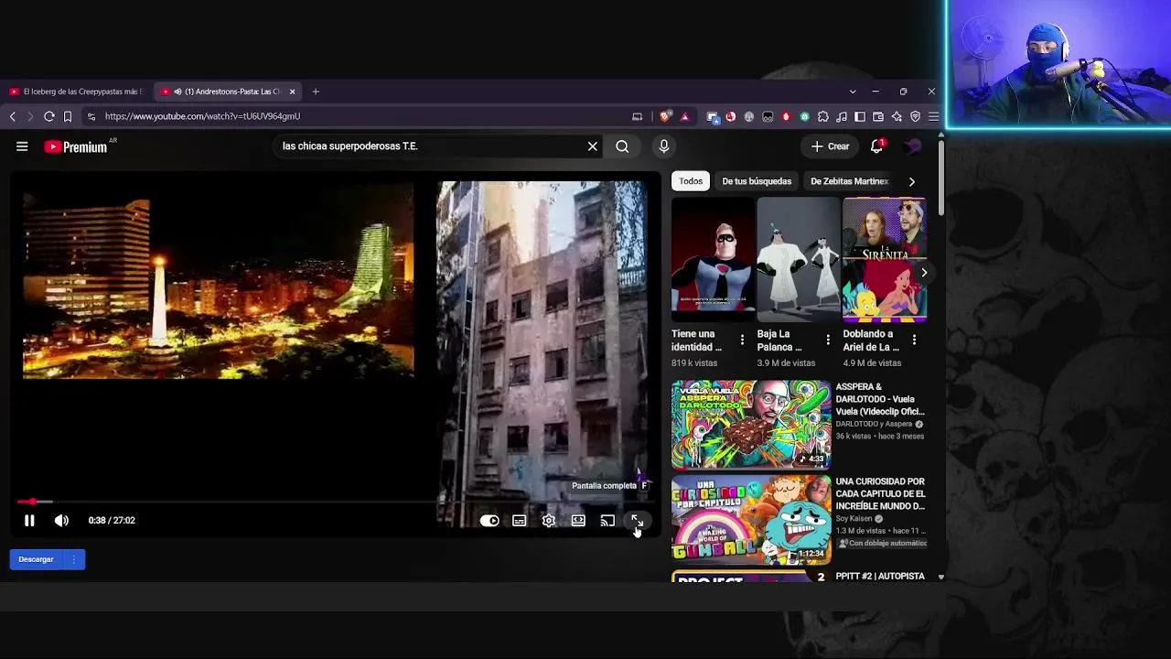Show next shorts with right arrow
Screen dimensions: 1171x659
tap(924, 273)
